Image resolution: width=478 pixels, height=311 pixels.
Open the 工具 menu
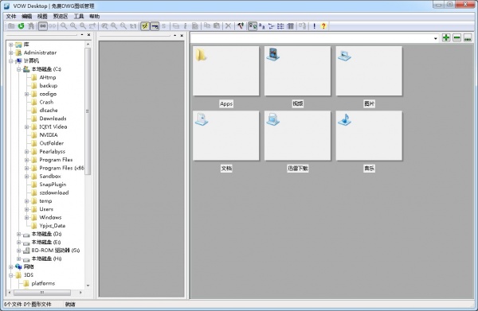(79, 16)
